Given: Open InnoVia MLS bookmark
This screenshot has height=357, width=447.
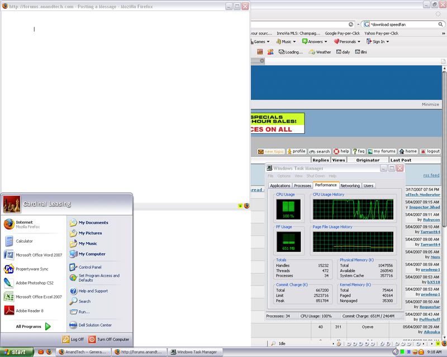Looking at the screenshot, I should 298,33.
